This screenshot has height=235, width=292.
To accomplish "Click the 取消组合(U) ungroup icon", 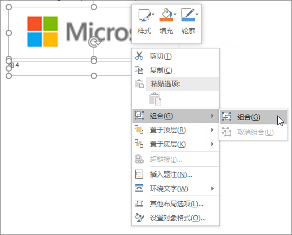I will coord(227,132).
